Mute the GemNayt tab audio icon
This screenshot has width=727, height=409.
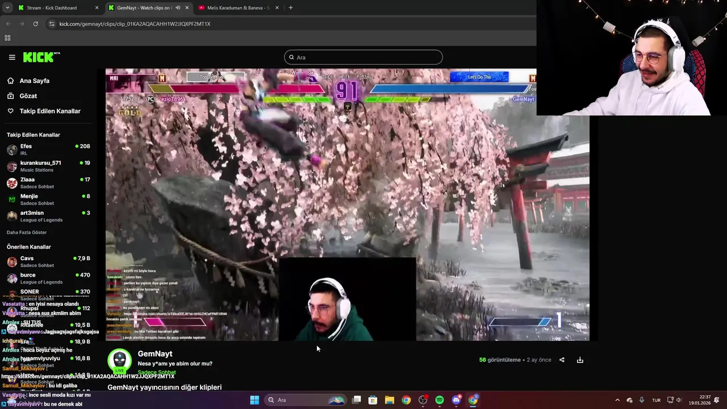coord(178,8)
